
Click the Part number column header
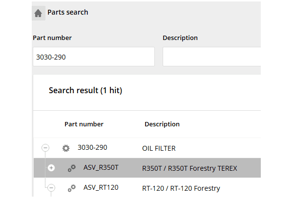pyautogui.click(x=84, y=124)
